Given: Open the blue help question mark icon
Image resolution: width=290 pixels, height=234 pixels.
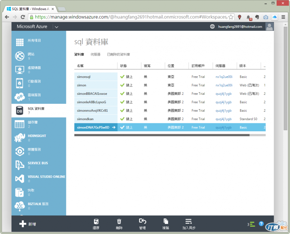Looking at the screenshot, I should point(261,224).
